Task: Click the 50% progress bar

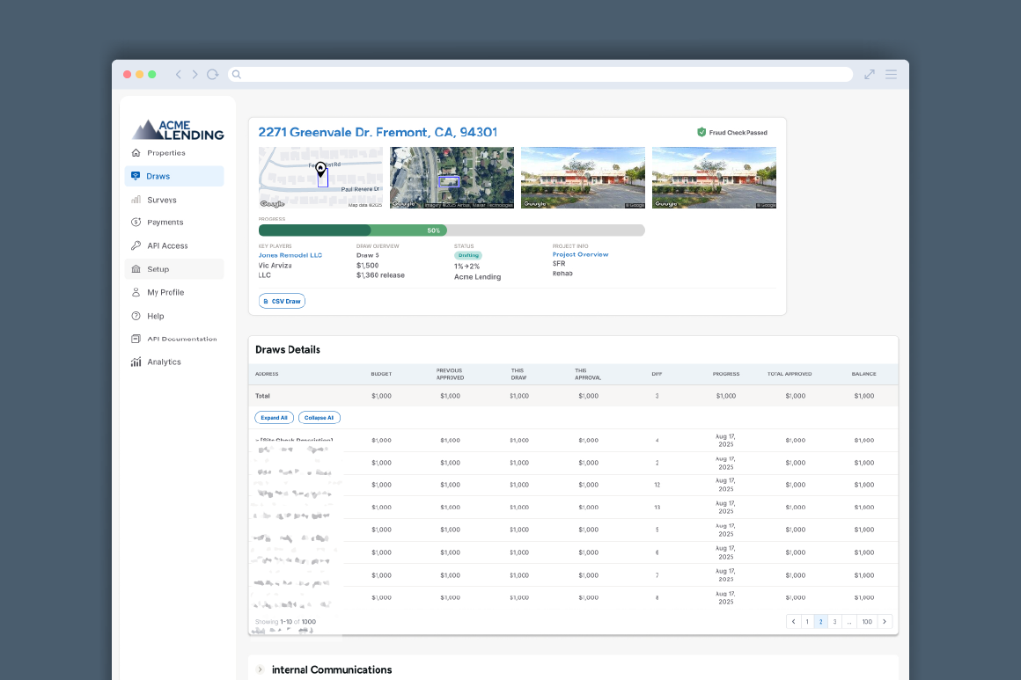Action: [452, 230]
